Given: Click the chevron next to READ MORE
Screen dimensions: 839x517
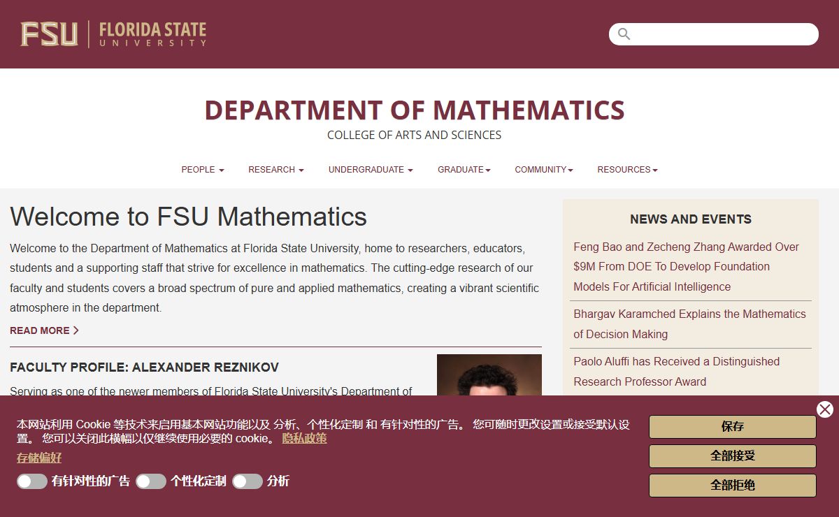Looking at the screenshot, I should pos(76,330).
